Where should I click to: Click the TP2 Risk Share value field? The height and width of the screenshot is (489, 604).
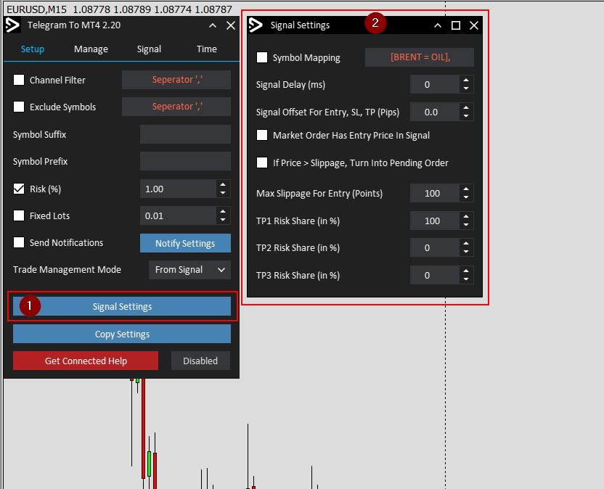click(435, 247)
